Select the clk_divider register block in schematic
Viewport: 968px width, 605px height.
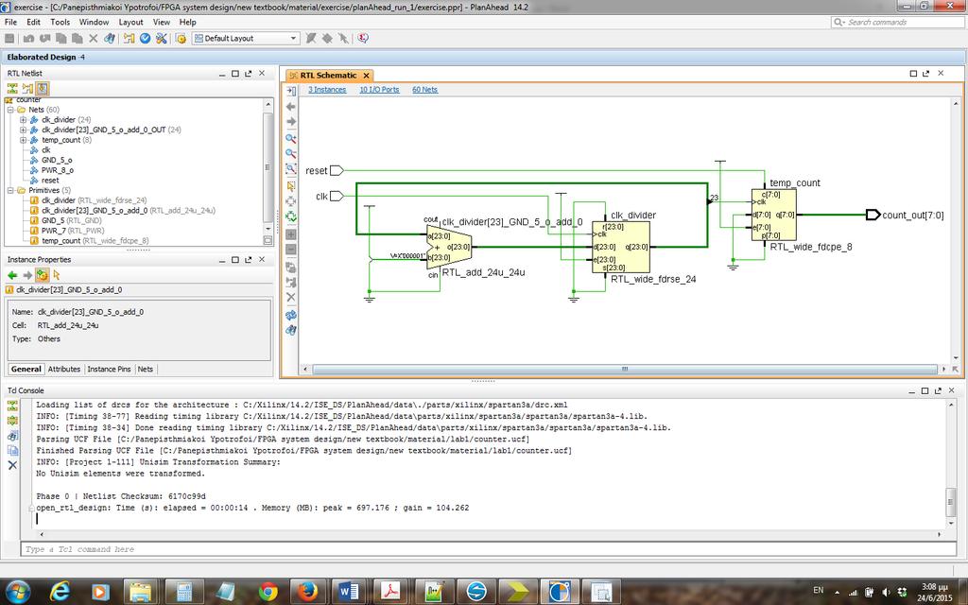(x=620, y=247)
